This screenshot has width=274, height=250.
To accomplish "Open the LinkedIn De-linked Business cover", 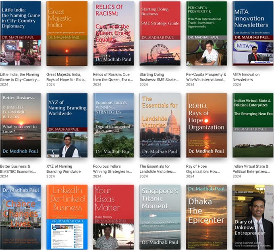I will [x=67, y=217].
